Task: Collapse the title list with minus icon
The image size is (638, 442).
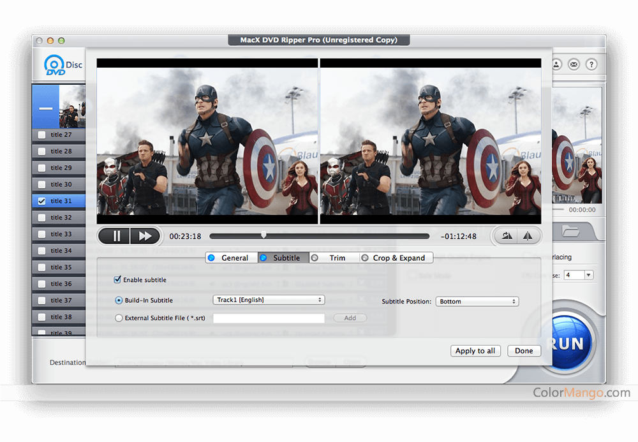Action: [x=45, y=108]
